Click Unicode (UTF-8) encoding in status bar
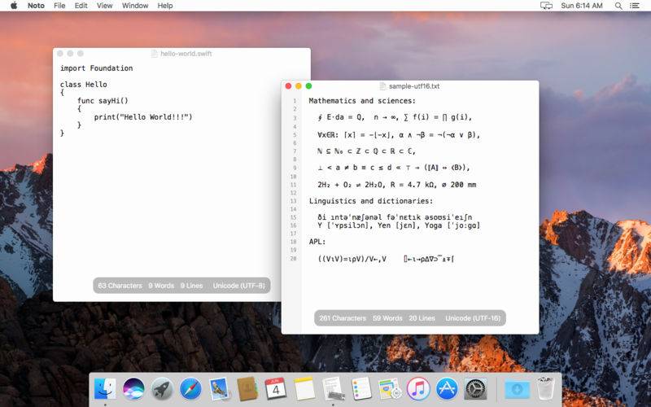651x407 pixels. (x=238, y=286)
